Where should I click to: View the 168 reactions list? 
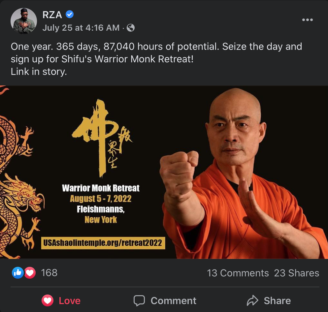point(49,273)
